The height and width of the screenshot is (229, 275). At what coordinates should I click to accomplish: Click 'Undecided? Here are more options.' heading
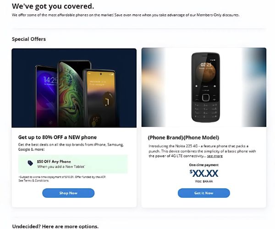coord(55,226)
